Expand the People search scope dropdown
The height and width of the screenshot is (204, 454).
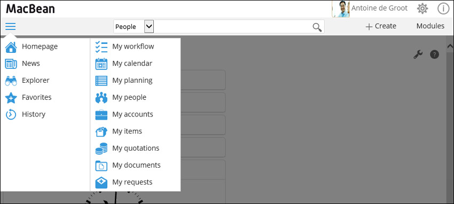click(x=149, y=26)
